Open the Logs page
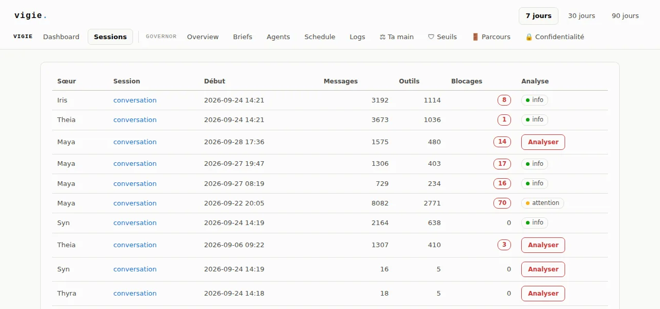The image size is (660, 309). tap(357, 37)
